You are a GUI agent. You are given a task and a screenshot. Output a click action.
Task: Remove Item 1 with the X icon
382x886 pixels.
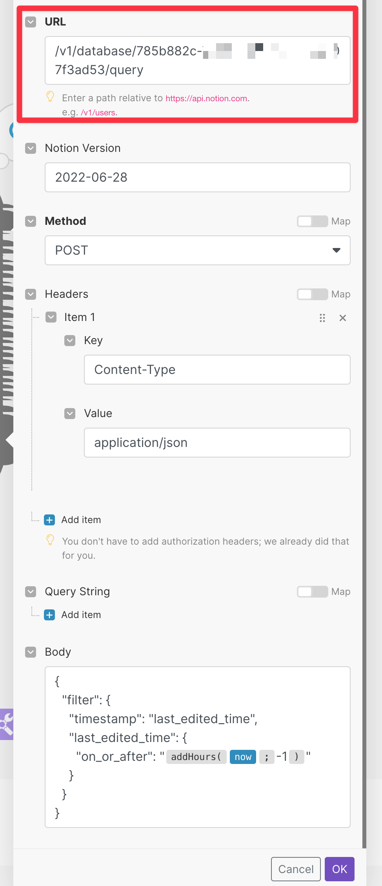pyautogui.click(x=342, y=318)
